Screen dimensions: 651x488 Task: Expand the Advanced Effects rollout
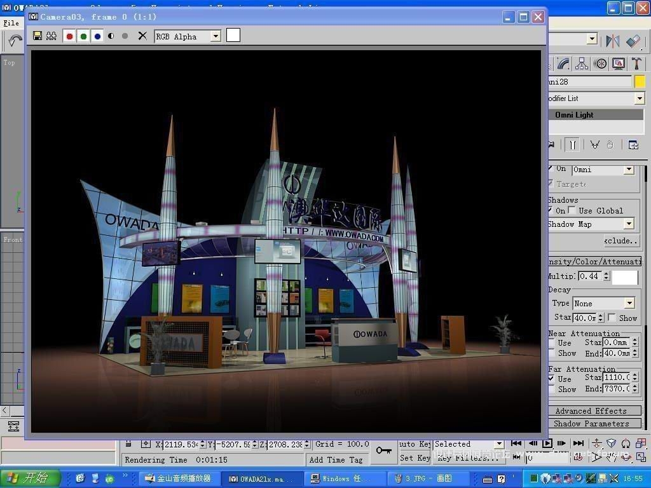(x=594, y=411)
